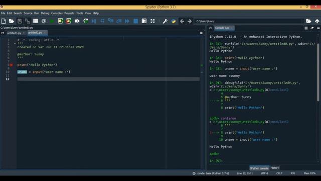Viewport: 321px width, 181px height.
Task: Open Preferences with the wrench icon
Action: point(165,21)
